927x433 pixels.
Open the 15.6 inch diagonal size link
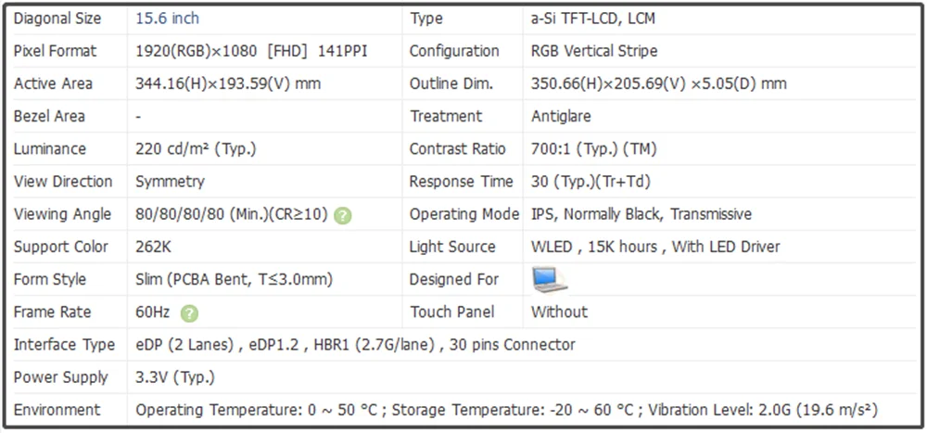[x=167, y=19]
